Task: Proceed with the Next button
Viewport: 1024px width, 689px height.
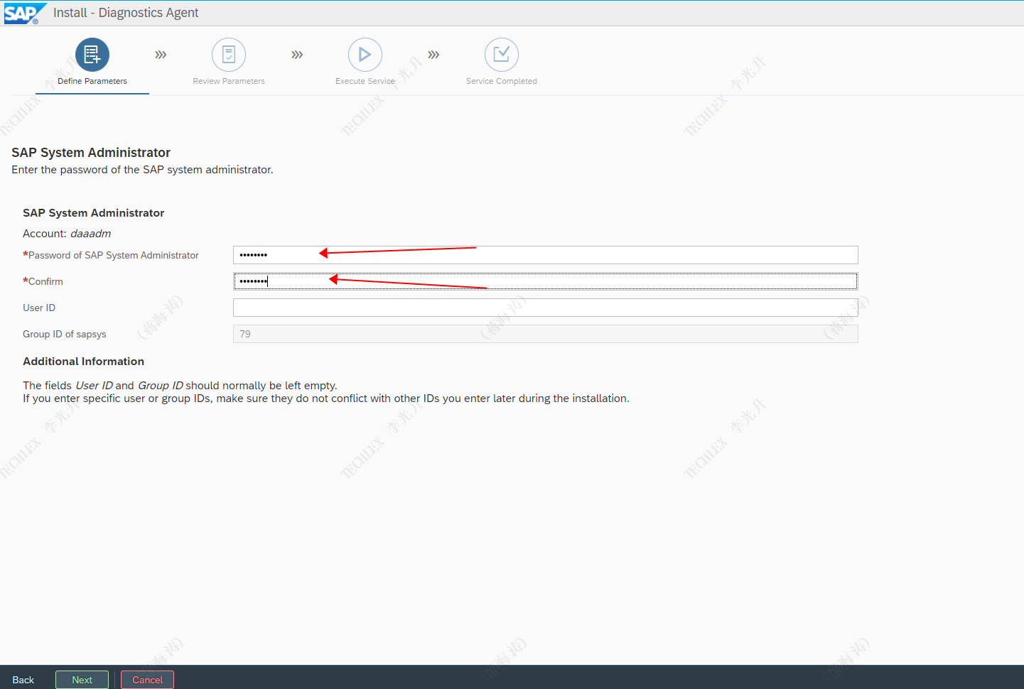Action: 82,680
